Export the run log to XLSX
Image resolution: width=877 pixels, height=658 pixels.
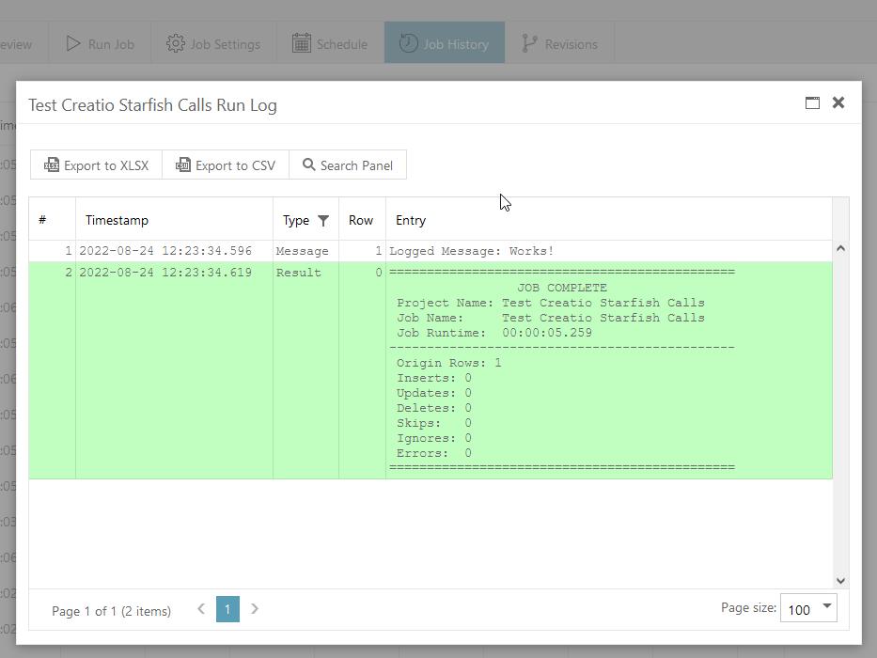point(96,165)
